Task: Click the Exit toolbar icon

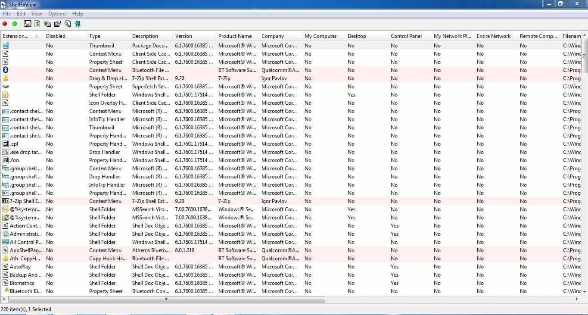Action: tap(78, 24)
